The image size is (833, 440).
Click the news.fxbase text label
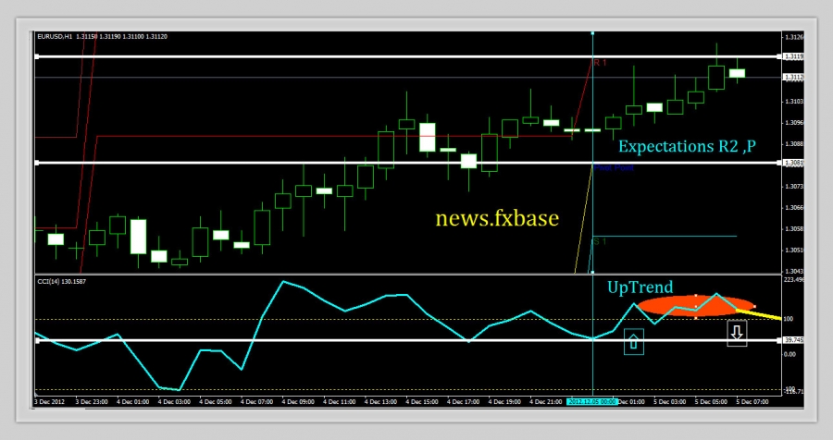[497, 218]
